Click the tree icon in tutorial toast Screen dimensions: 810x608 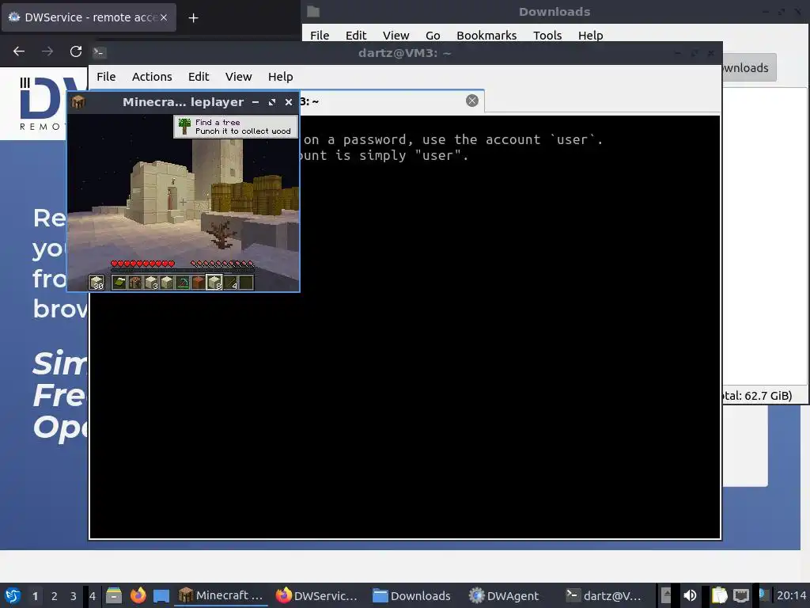coord(184,126)
